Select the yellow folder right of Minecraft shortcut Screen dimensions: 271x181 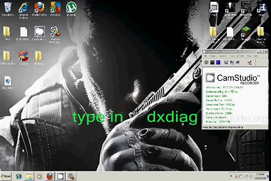point(261,35)
